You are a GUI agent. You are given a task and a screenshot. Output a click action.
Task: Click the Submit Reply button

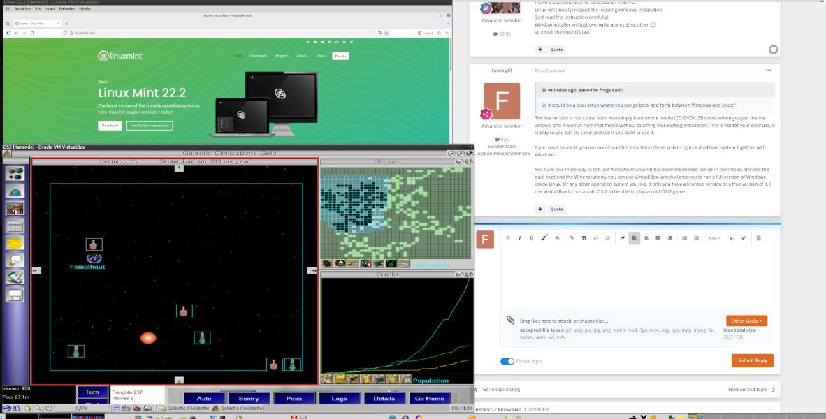[x=752, y=360]
